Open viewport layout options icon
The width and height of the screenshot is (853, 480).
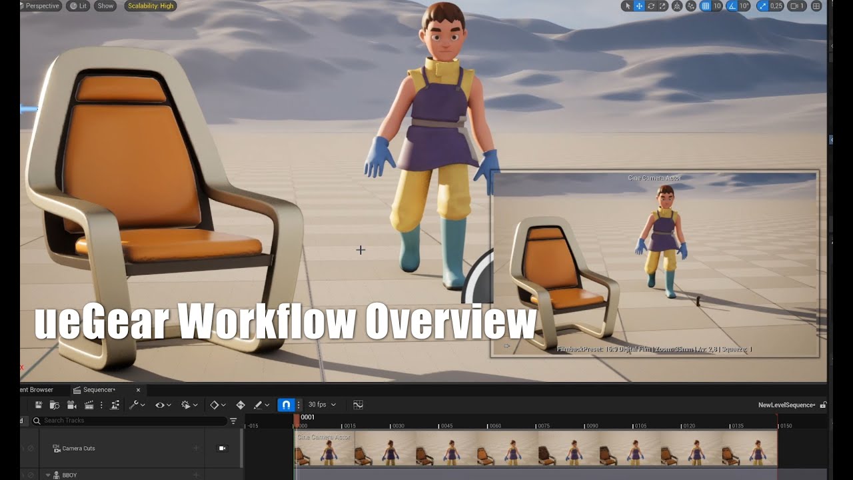coord(818,6)
